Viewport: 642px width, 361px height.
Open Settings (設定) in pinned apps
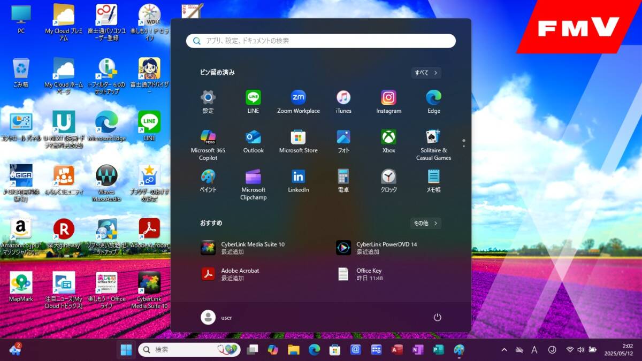[208, 102]
